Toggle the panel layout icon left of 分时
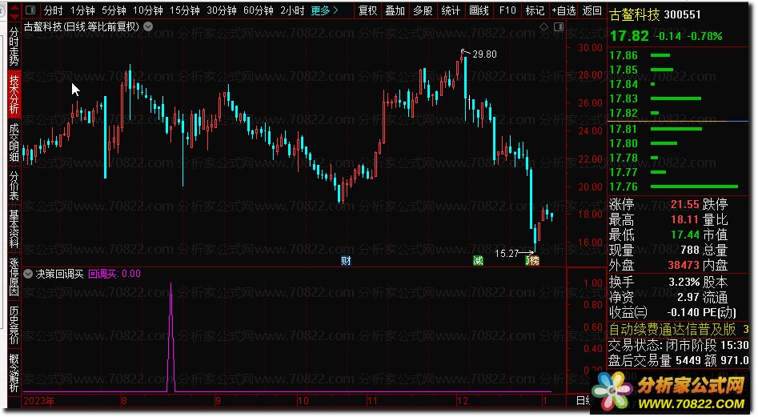The image size is (758, 417). (30, 10)
